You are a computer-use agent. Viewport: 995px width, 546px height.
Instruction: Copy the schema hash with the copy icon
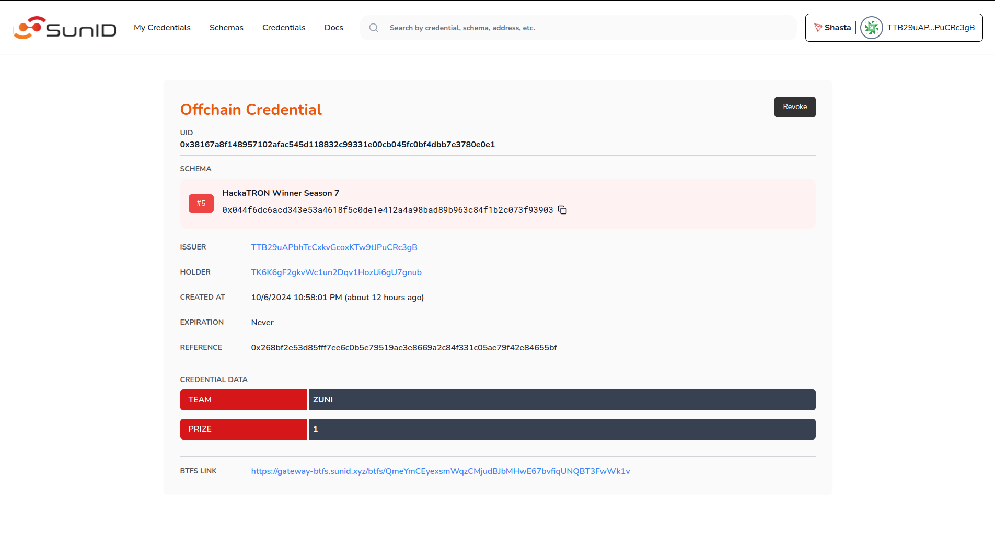[562, 210]
